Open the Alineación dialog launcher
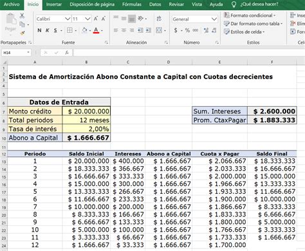Image resolution: width=305 pixels, height=251 pixels. 166,42
